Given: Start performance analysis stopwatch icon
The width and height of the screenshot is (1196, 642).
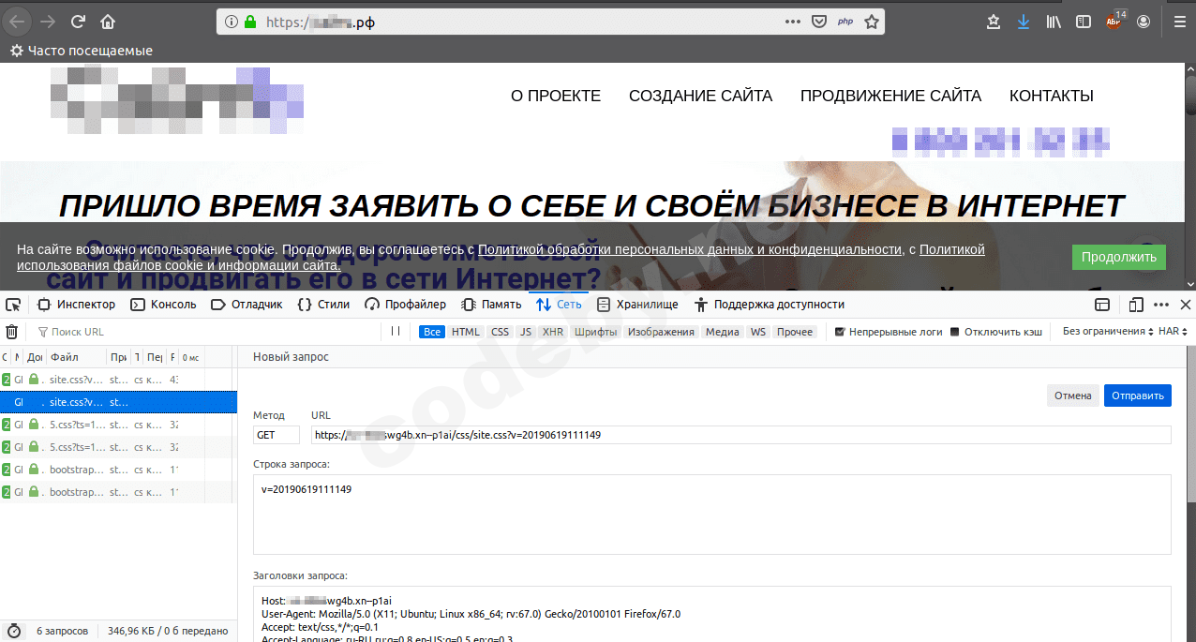Looking at the screenshot, I should (13, 631).
